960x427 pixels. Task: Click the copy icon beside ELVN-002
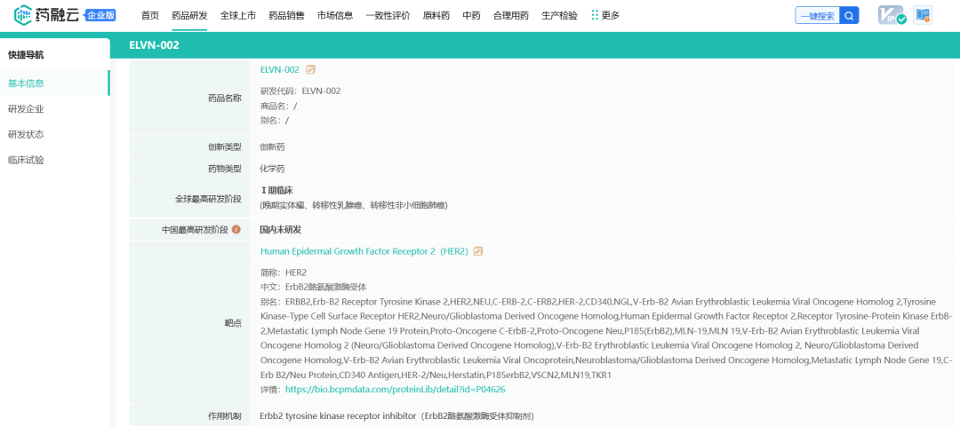[310, 70]
